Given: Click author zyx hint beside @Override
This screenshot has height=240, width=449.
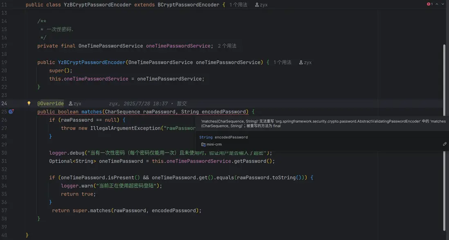Looking at the screenshot, I should 75,103.
